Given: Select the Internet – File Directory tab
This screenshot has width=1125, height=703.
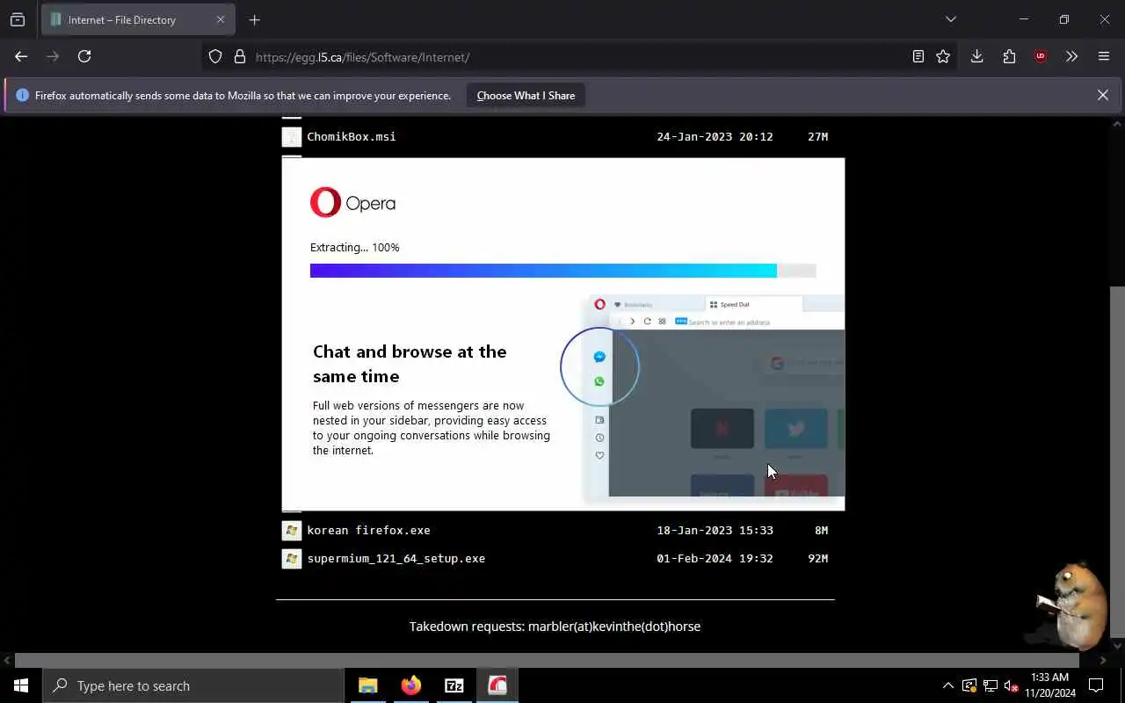Looking at the screenshot, I should (138, 19).
